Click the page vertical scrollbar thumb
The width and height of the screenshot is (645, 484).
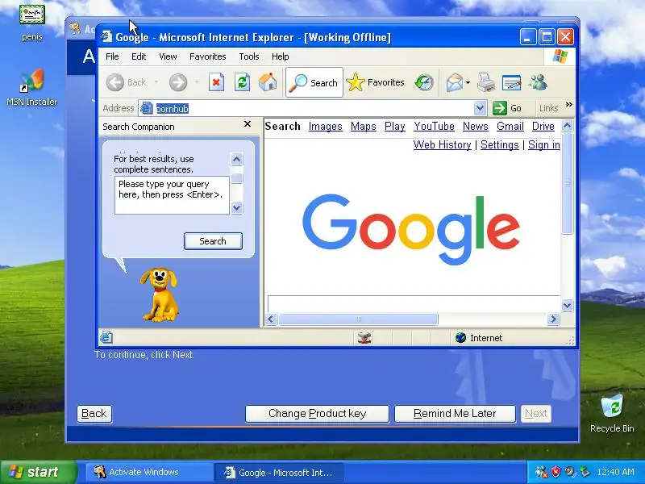click(568, 183)
